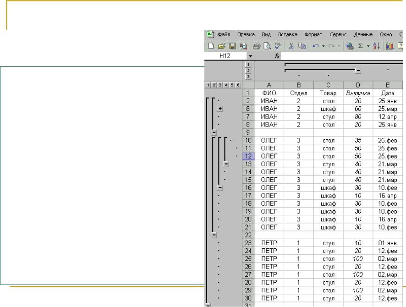The image size is (406, 307).
Task: Click date 12.апр in row 7
Action: pos(388,117)
